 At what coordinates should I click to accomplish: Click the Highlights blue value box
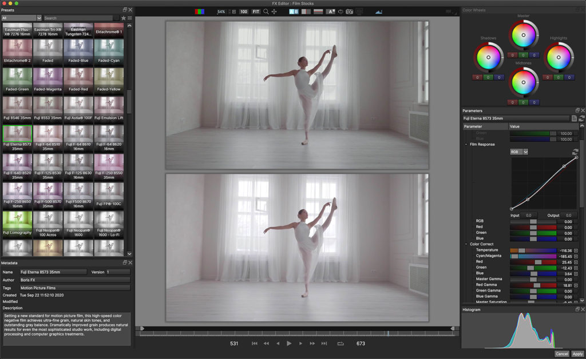(569, 78)
